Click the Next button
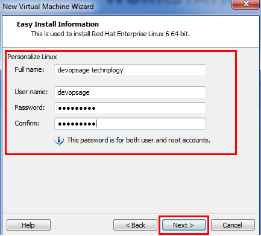Viewport: 261px width, 236px height. click(x=184, y=225)
